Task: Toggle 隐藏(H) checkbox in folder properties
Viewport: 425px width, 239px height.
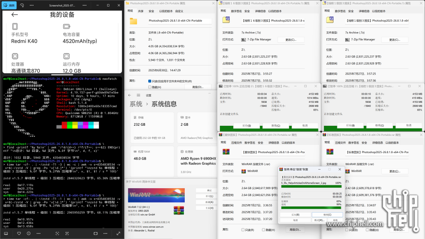Action: pyautogui.click(x=150, y=87)
